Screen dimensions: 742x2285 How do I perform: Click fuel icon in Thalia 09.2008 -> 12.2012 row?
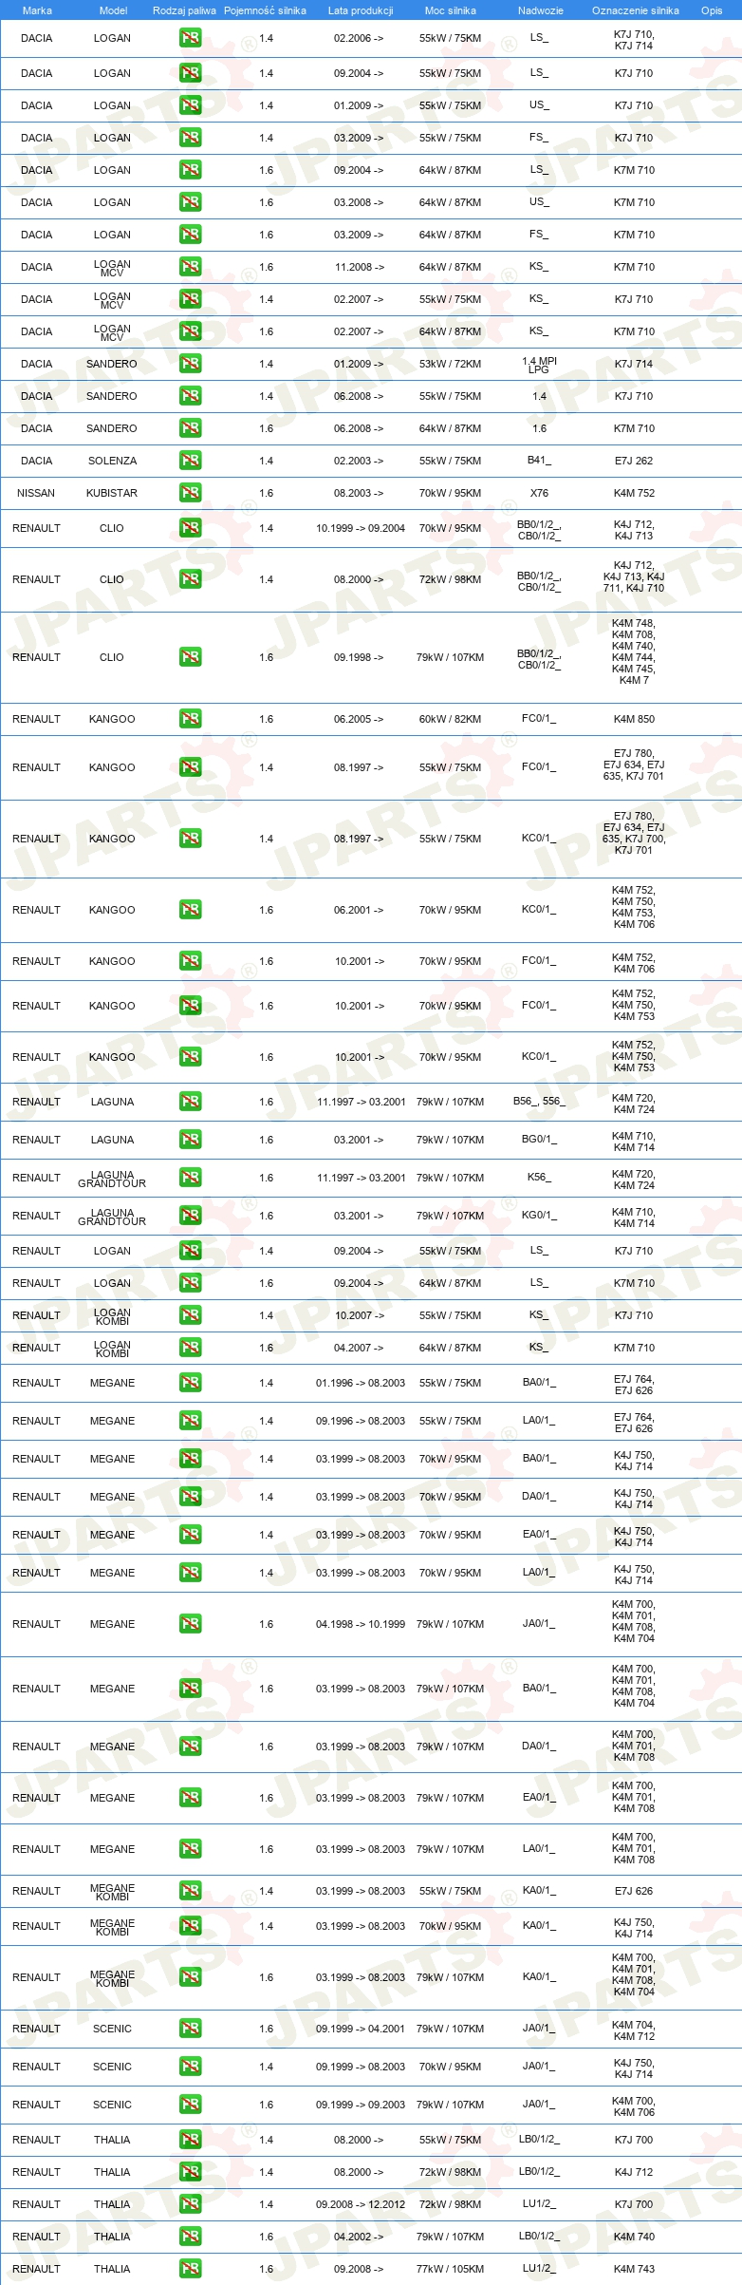pos(190,2204)
